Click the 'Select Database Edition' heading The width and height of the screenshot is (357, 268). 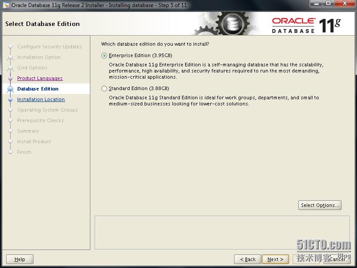pyautogui.click(x=43, y=24)
